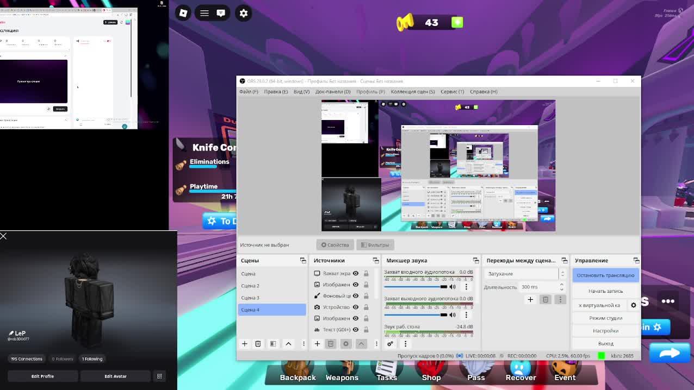Open options for Захват выходного аудиопотока
The image size is (694, 390).
coord(466,314)
